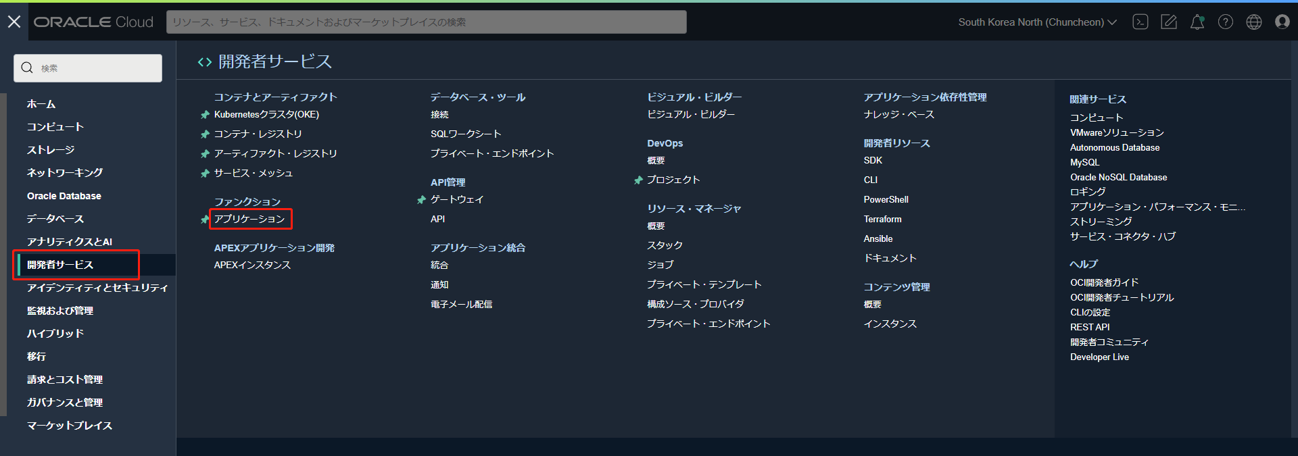
Task: Open the notifications bell icon
Action: tap(1197, 22)
